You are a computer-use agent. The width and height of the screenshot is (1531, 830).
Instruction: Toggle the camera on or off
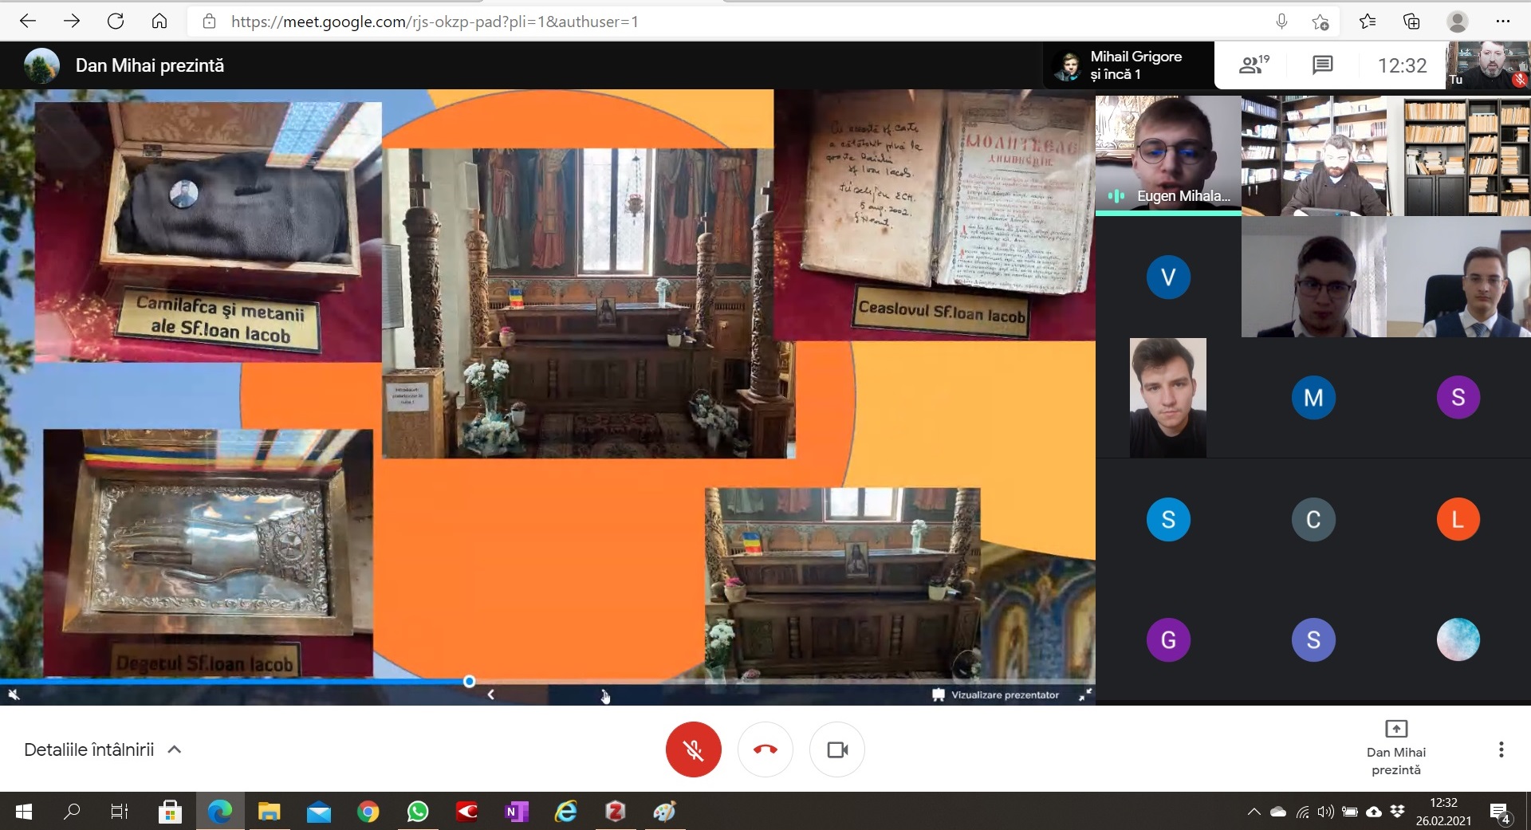pyautogui.click(x=837, y=749)
